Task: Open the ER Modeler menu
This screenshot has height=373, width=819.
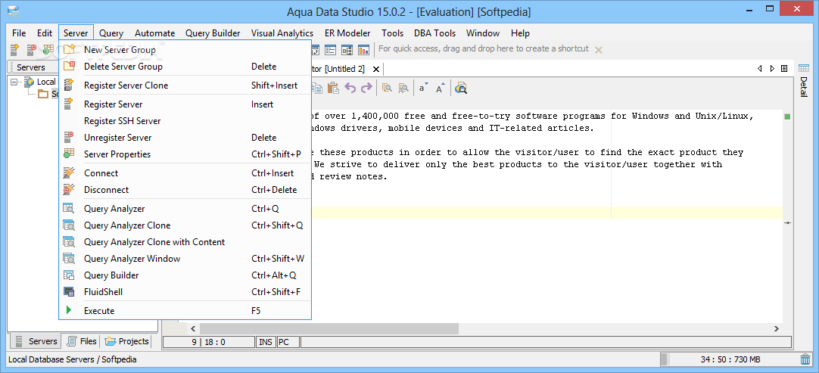Action: pos(347,33)
